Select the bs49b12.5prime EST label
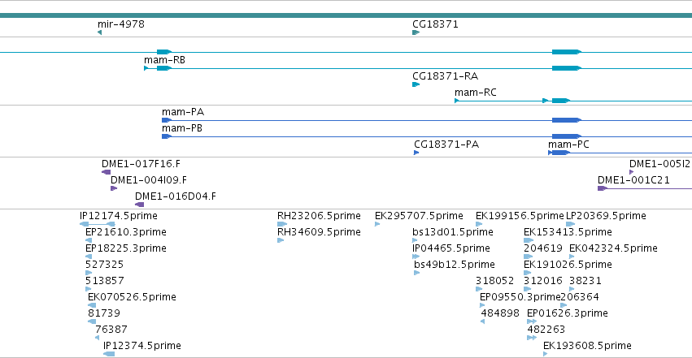692x358 pixels. (x=455, y=265)
